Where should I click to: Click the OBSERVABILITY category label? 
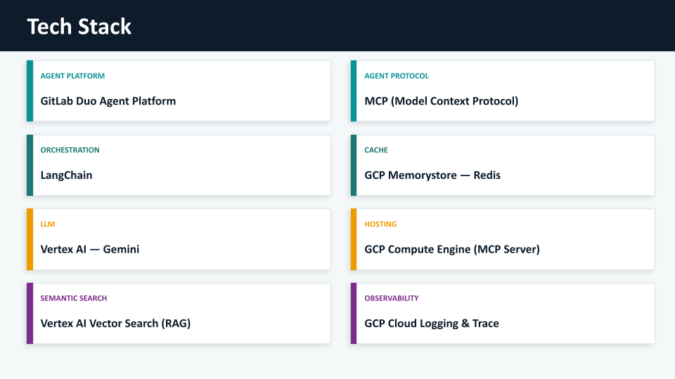[391, 298]
